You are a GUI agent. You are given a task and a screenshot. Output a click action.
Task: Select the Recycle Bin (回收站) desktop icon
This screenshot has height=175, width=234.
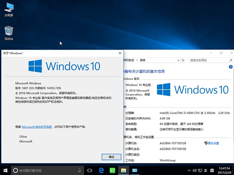9,32
